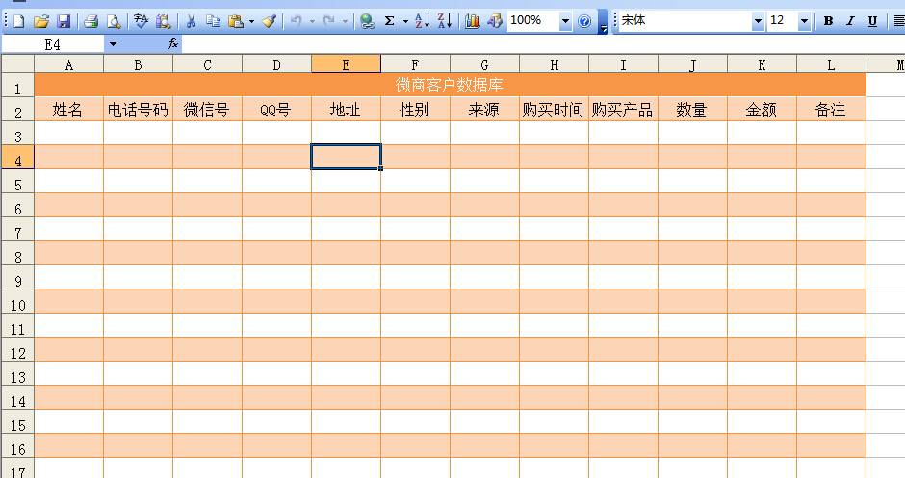Expand the Name Box dropdown arrow
The height and width of the screenshot is (478, 905).
click(113, 44)
